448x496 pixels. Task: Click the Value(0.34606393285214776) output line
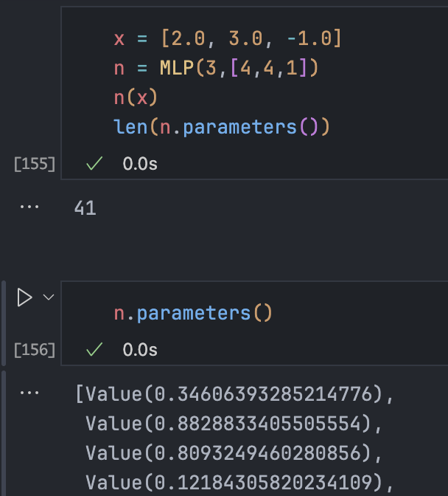coord(234,395)
